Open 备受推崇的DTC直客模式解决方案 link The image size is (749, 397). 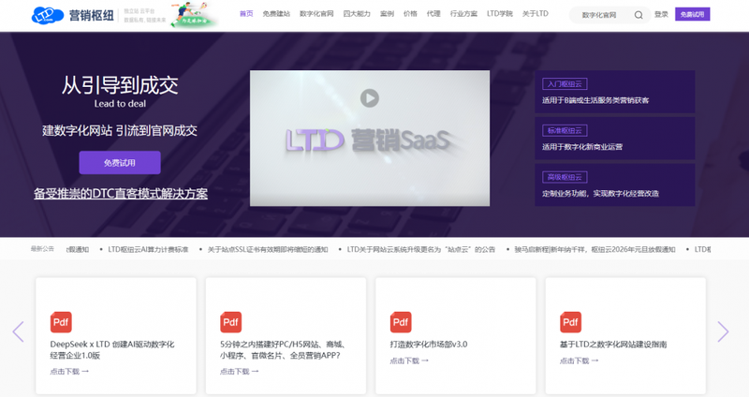(x=121, y=194)
